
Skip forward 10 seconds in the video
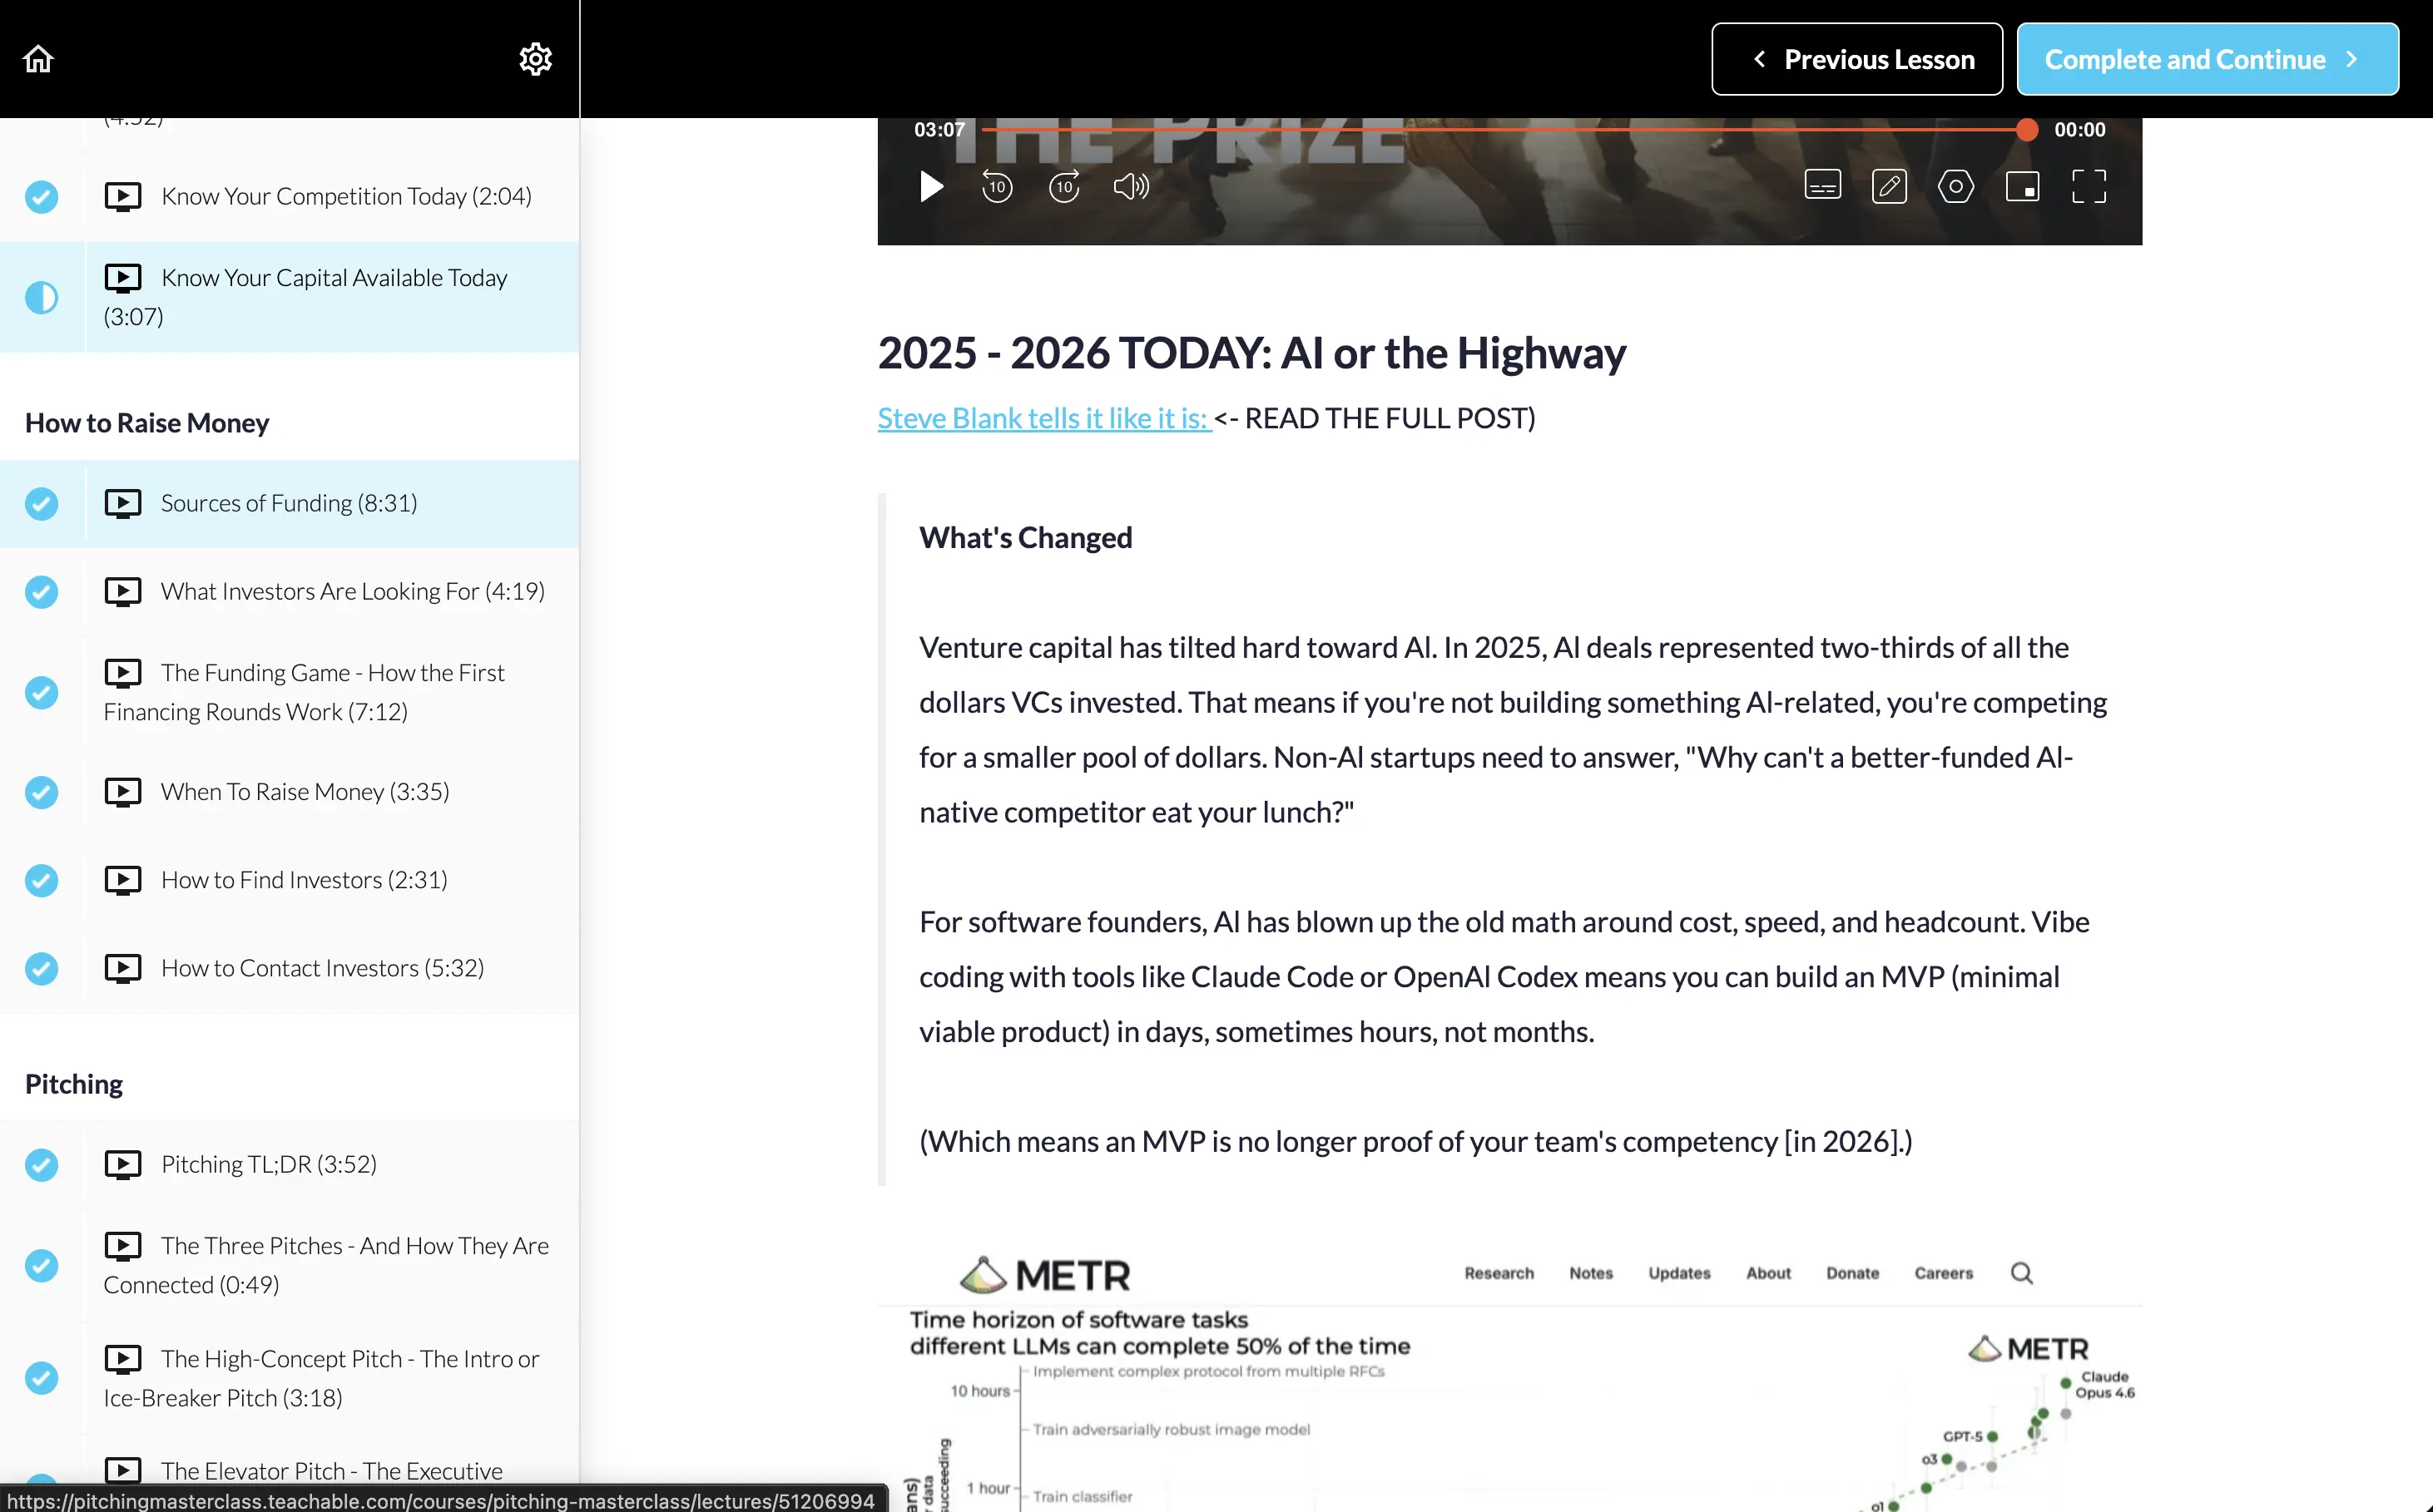pos(1063,186)
